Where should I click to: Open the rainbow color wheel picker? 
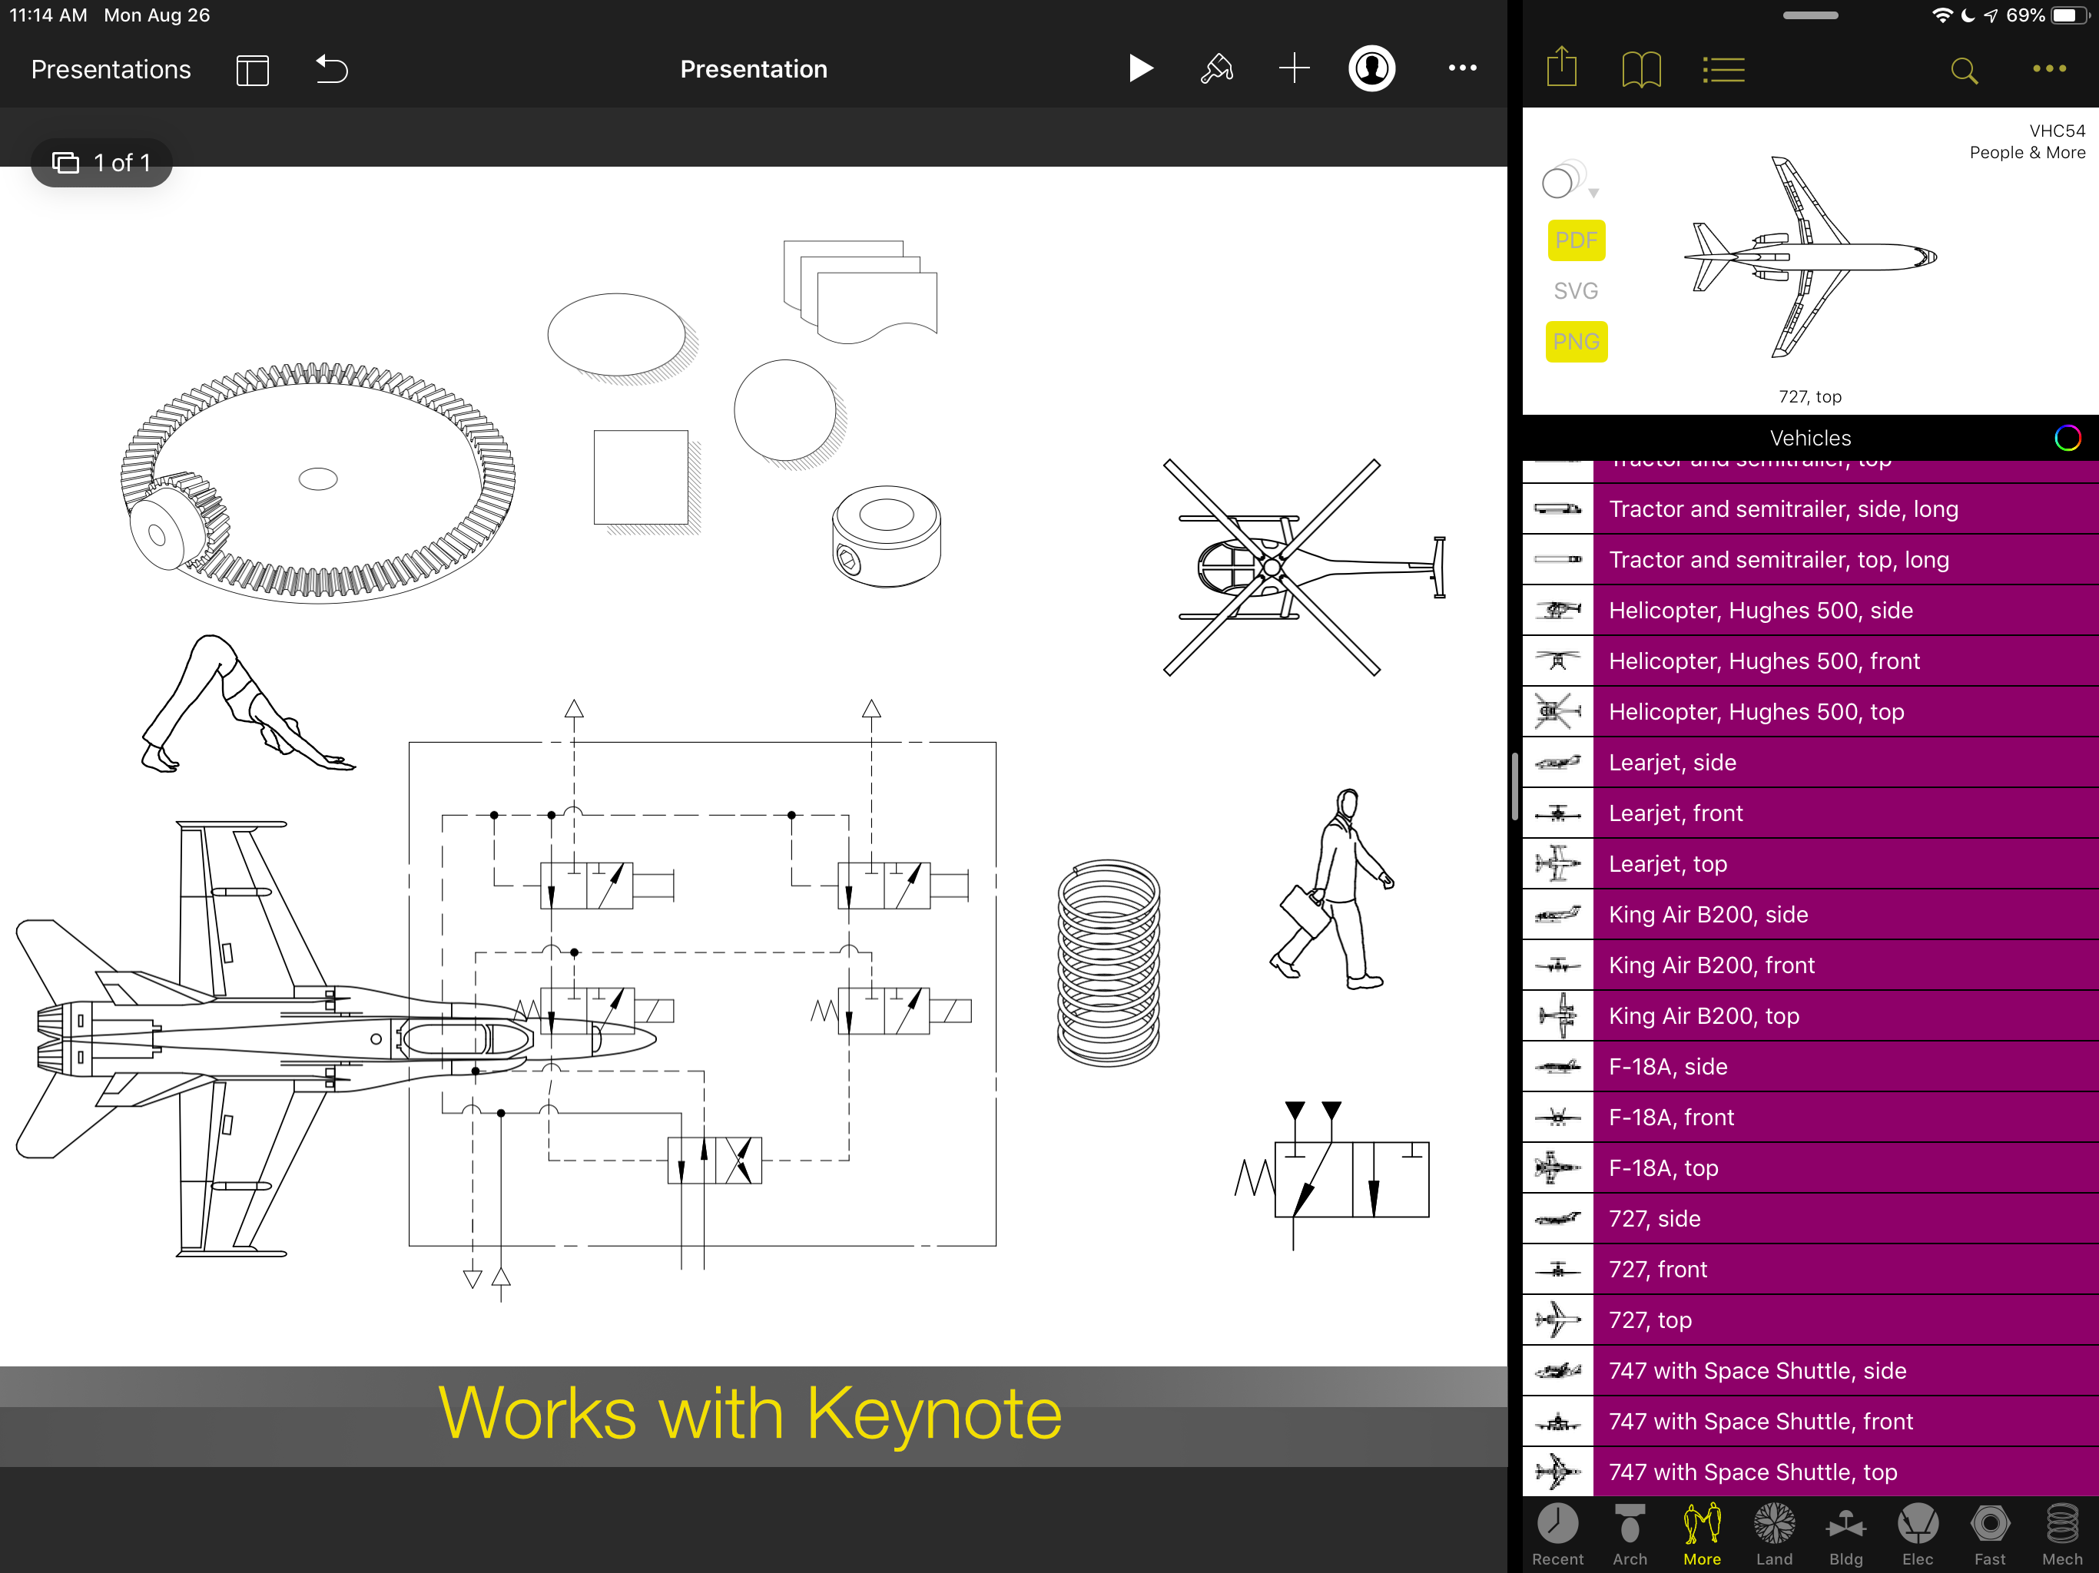coord(2067,437)
